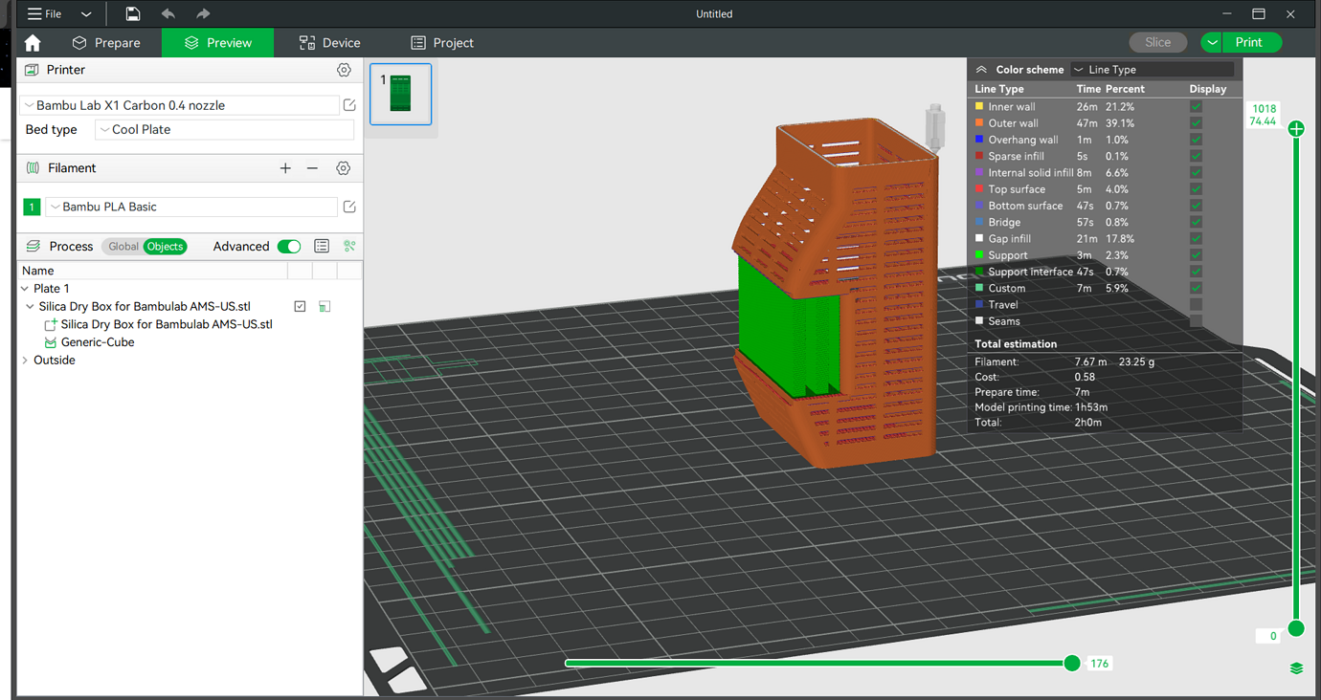Edit the Bambu Lab X1 Carbon printer preset
The width and height of the screenshot is (1321, 700).
349,105
